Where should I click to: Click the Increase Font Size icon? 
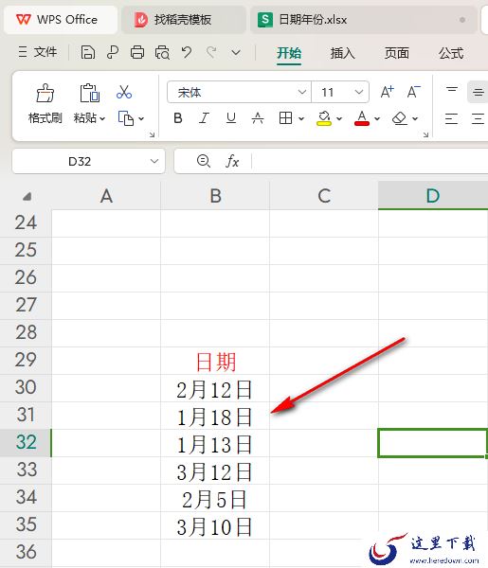click(387, 92)
